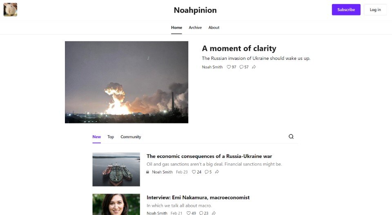Open comments on Emi Nakamura interview

click(x=204, y=213)
